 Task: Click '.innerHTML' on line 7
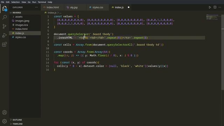[65, 38]
